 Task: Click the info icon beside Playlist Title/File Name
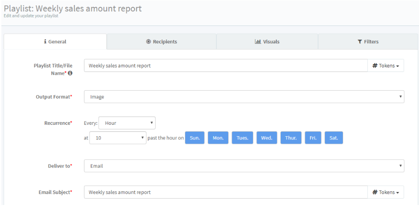tap(70, 73)
